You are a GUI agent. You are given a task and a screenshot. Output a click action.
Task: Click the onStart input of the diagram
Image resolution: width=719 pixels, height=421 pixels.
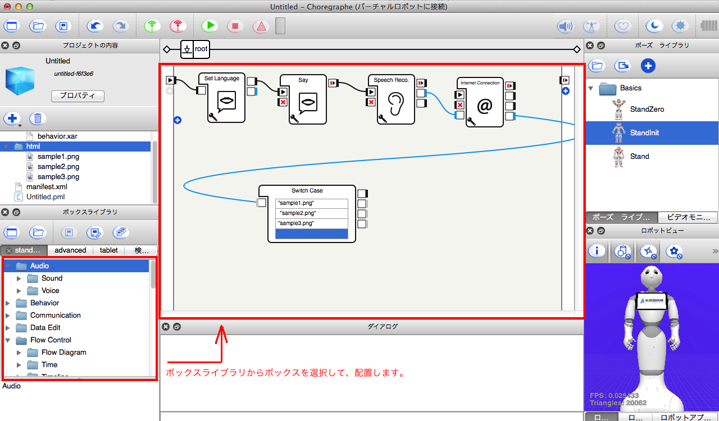(x=171, y=80)
